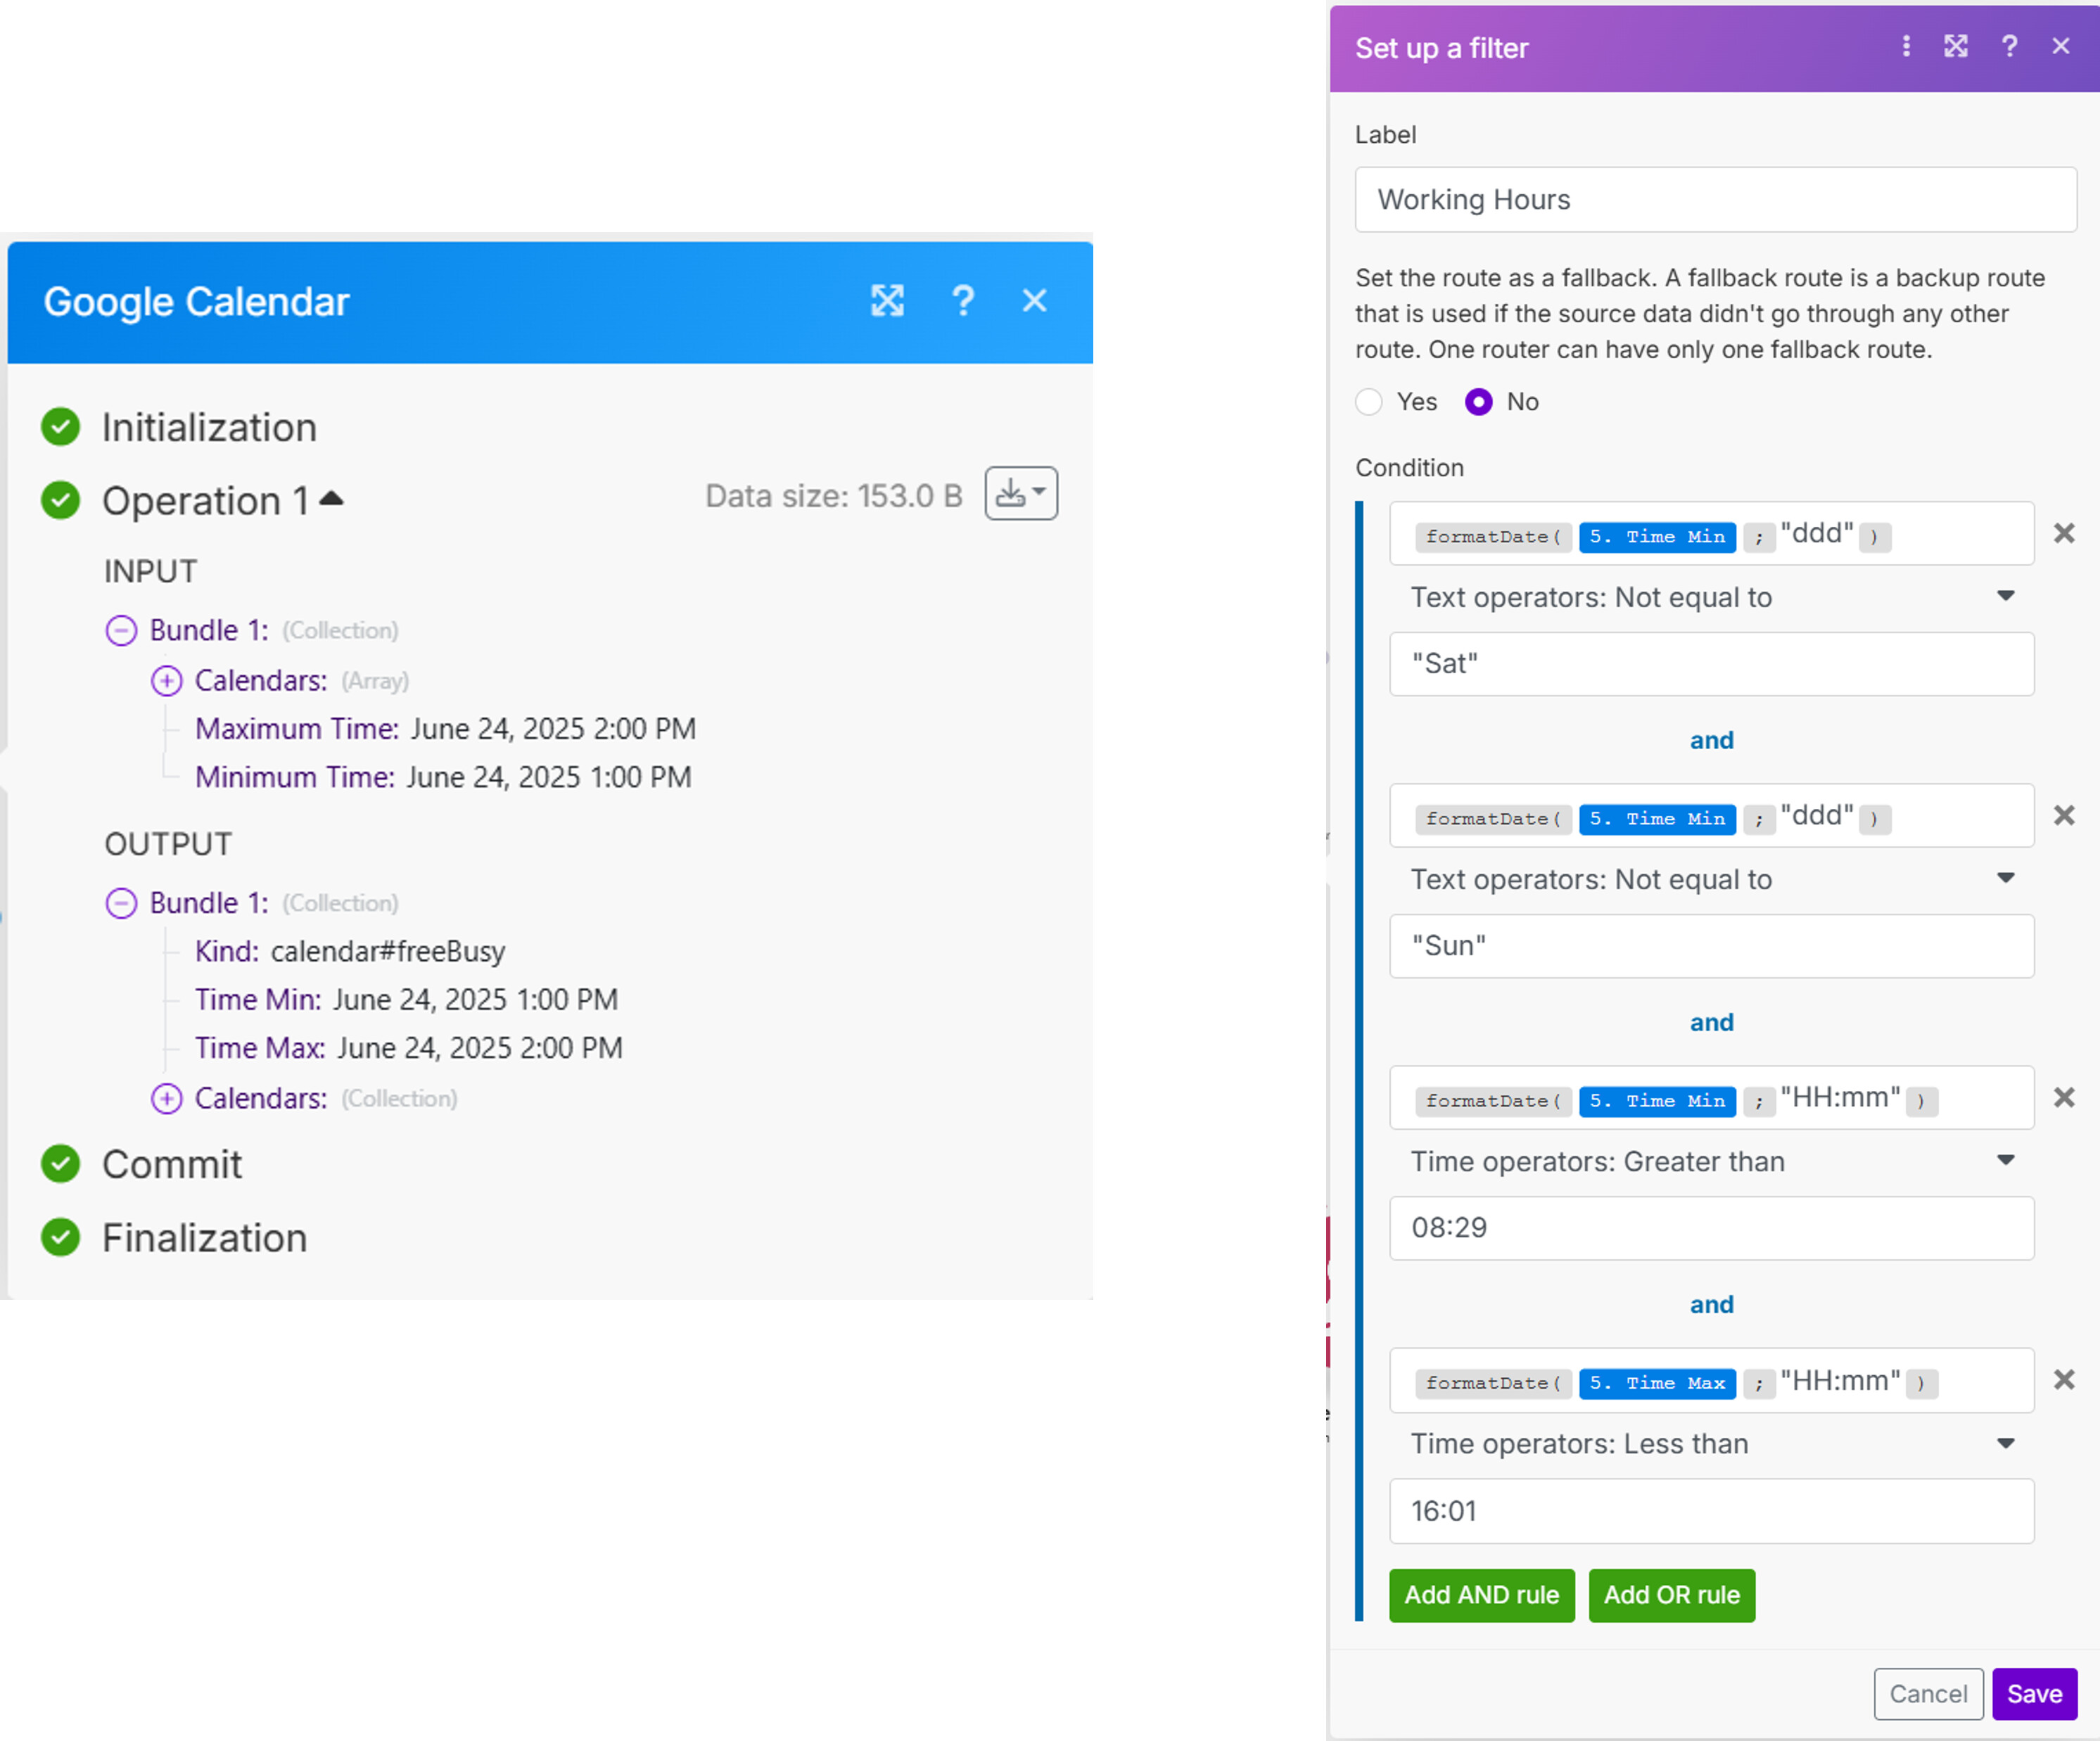Expand the Set up a filter dialog
Screen dimensions: 2100x1741
point(1956,46)
